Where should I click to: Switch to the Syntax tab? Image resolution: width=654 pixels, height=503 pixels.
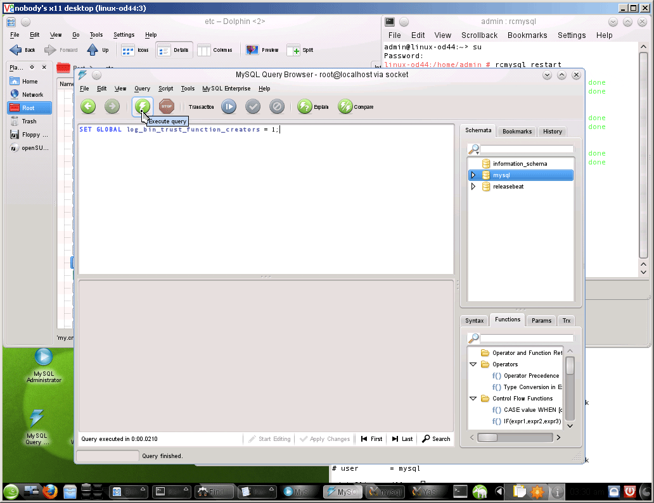474,320
